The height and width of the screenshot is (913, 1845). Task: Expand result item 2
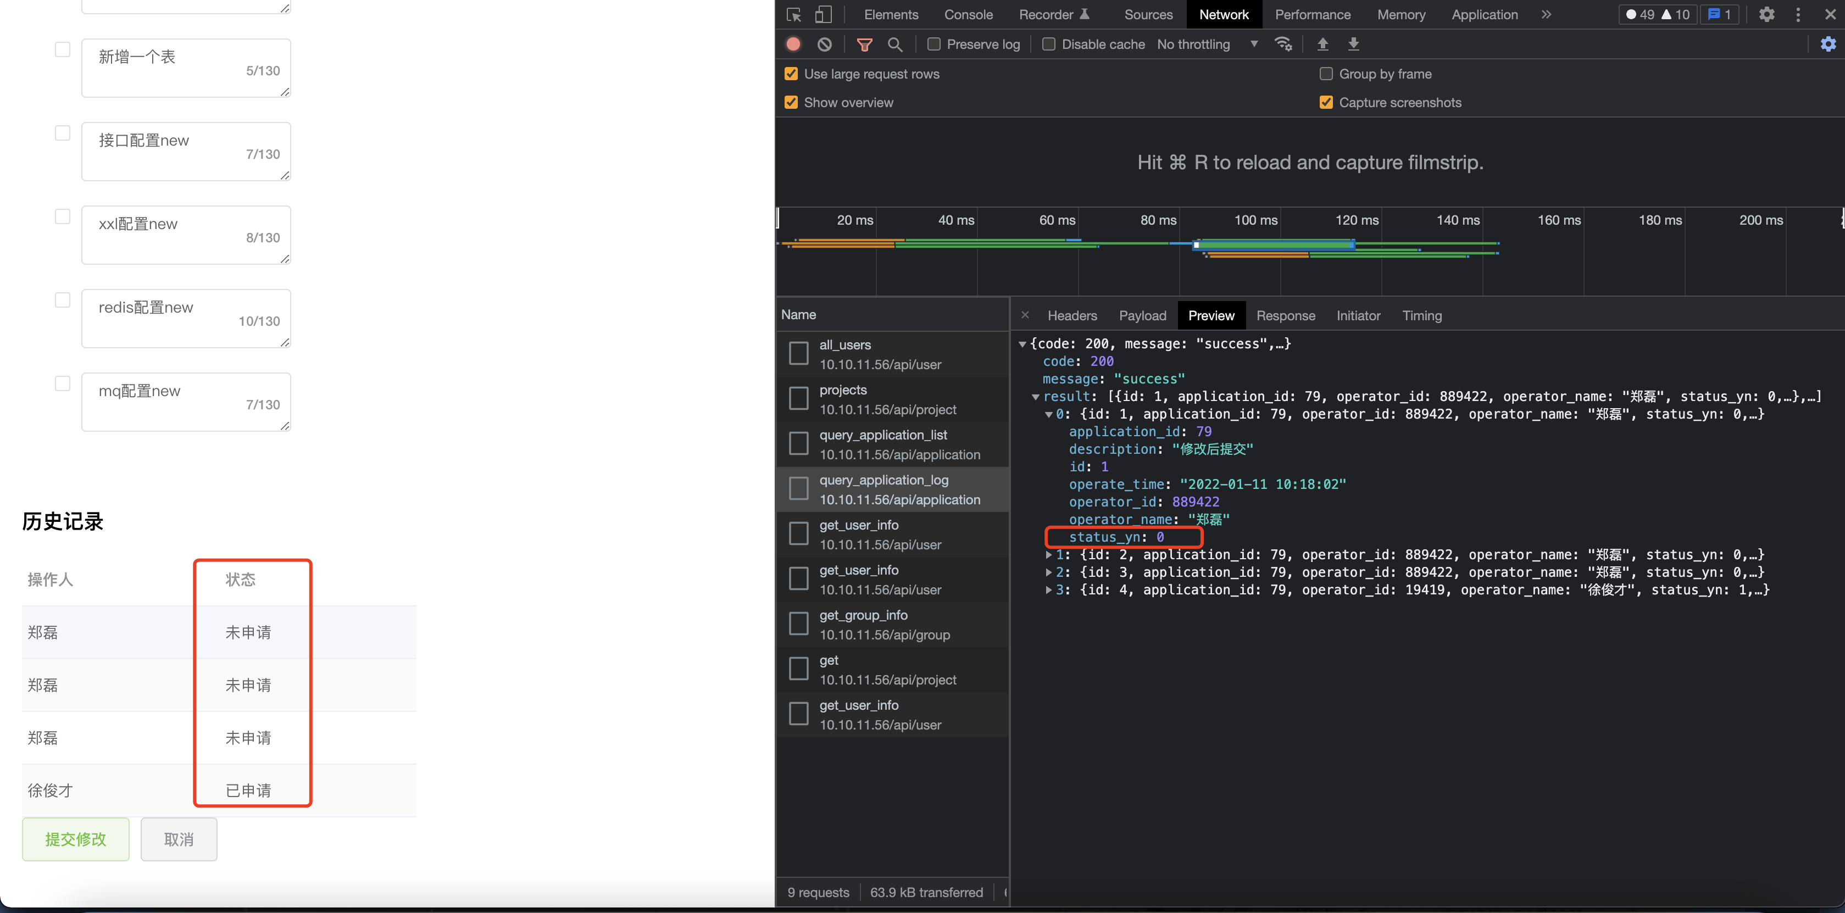click(x=1048, y=573)
